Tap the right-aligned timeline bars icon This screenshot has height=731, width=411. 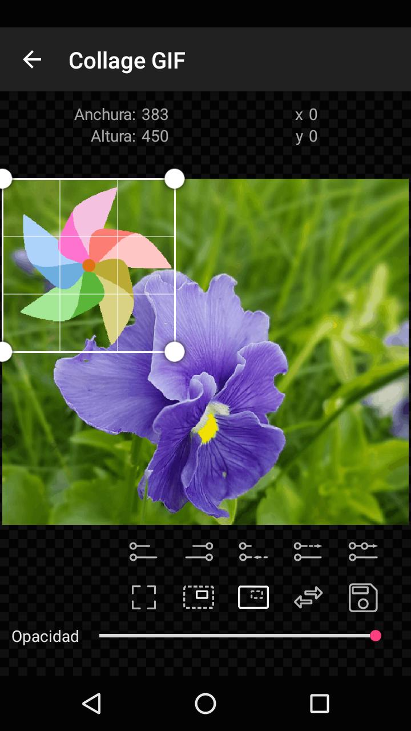199,552
